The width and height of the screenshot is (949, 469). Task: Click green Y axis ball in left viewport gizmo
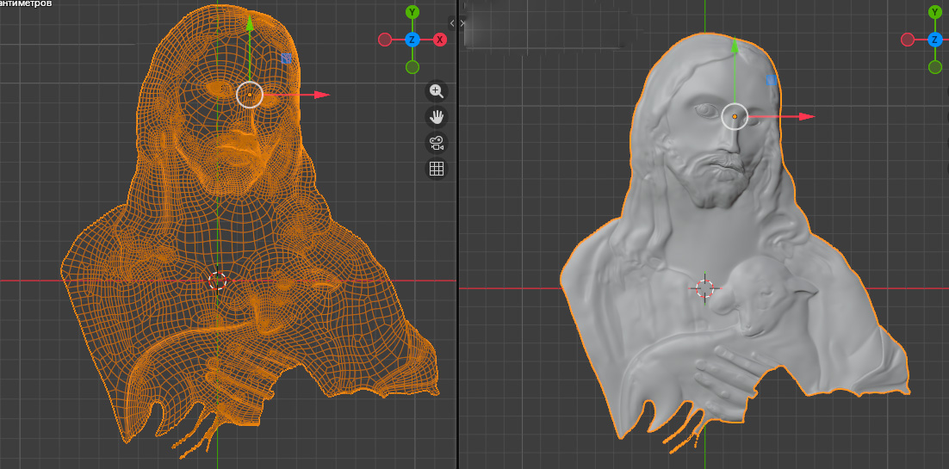coord(412,12)
